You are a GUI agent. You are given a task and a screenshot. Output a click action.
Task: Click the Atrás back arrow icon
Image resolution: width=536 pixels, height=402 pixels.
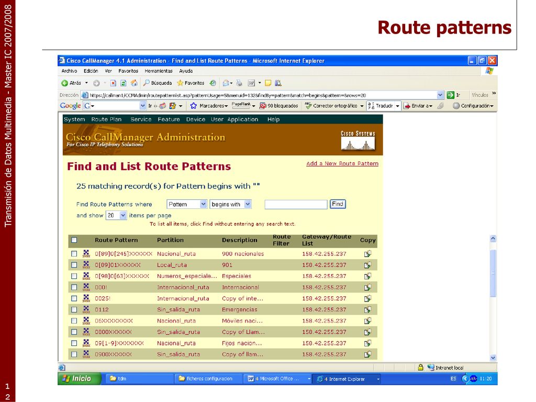[64, 83]
